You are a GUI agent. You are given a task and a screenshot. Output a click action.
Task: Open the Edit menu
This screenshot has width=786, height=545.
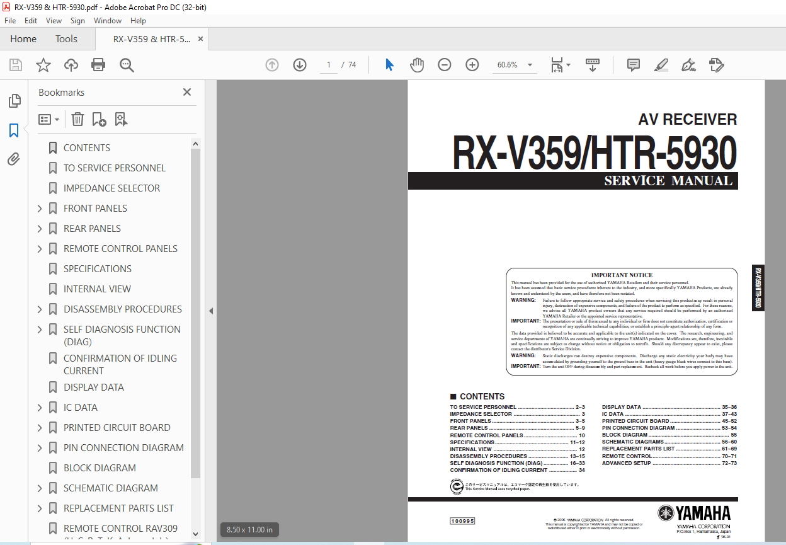coord(31,21)
